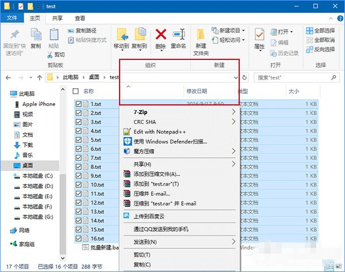Click Invert selection in ribbon
The height and width of the screenshot is (272, 345).
pyautogui.click(x=320, y=49)
